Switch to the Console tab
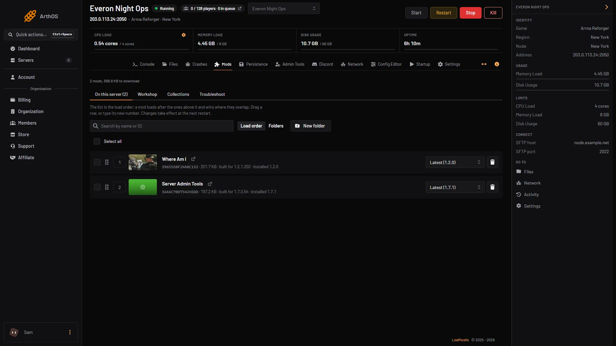 143,64
